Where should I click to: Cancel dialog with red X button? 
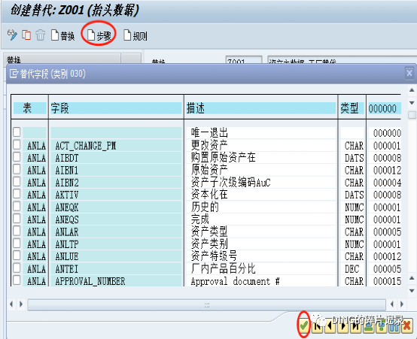(407, 325)
